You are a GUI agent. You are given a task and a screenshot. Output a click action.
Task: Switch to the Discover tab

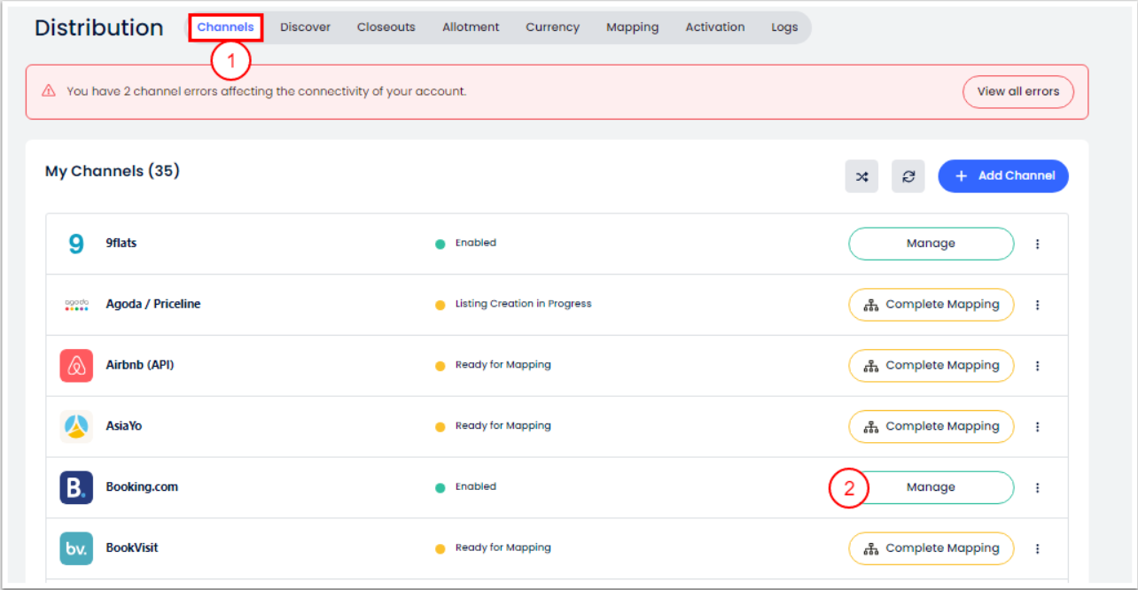click(305, 27)
